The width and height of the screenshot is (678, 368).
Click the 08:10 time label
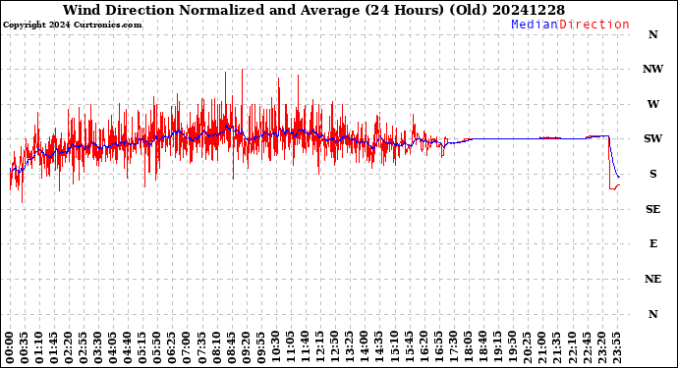(216, 347)
